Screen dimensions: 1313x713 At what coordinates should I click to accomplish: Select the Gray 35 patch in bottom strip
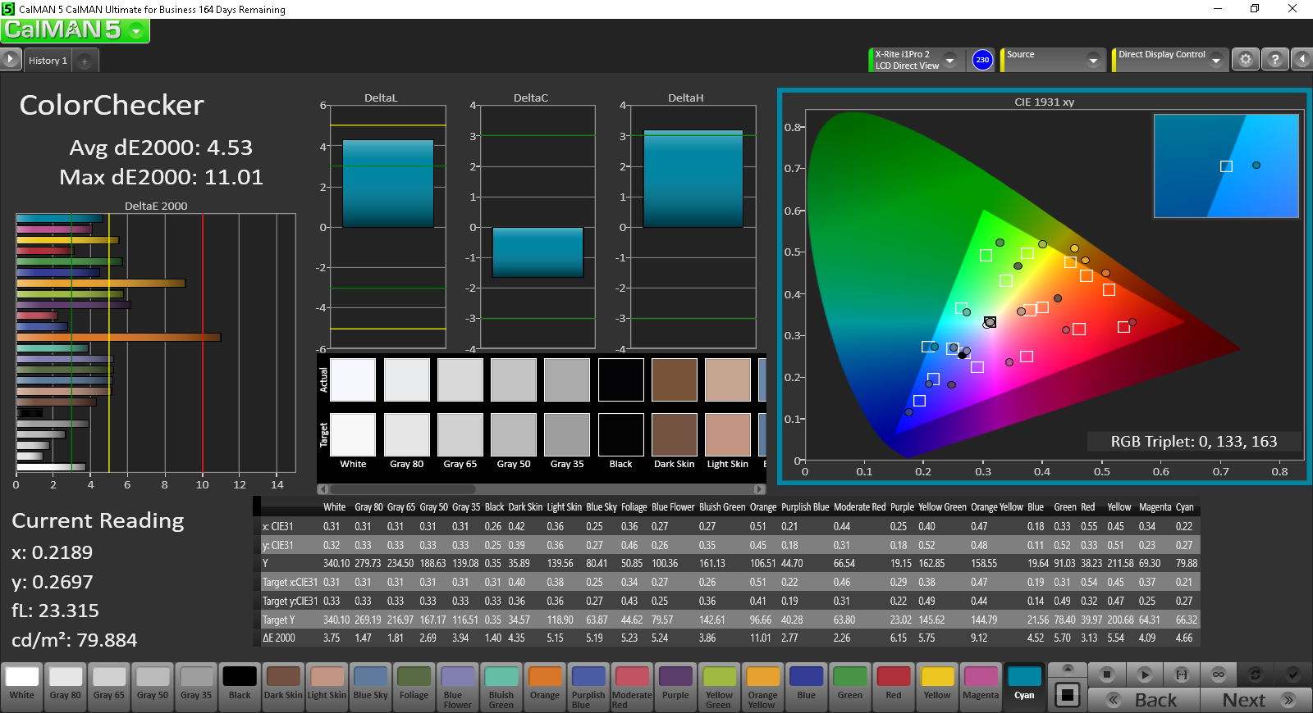pyautogui.click(x=196, y=686)
